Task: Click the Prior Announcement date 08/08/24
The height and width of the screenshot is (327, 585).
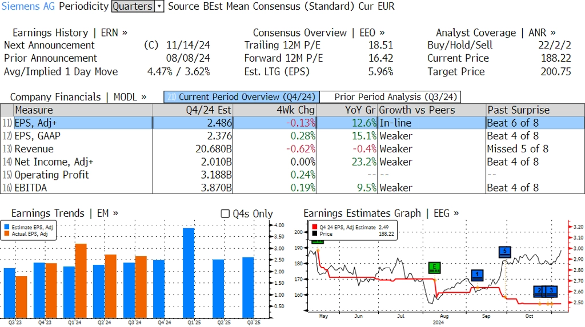Action: tap(188, 59)
